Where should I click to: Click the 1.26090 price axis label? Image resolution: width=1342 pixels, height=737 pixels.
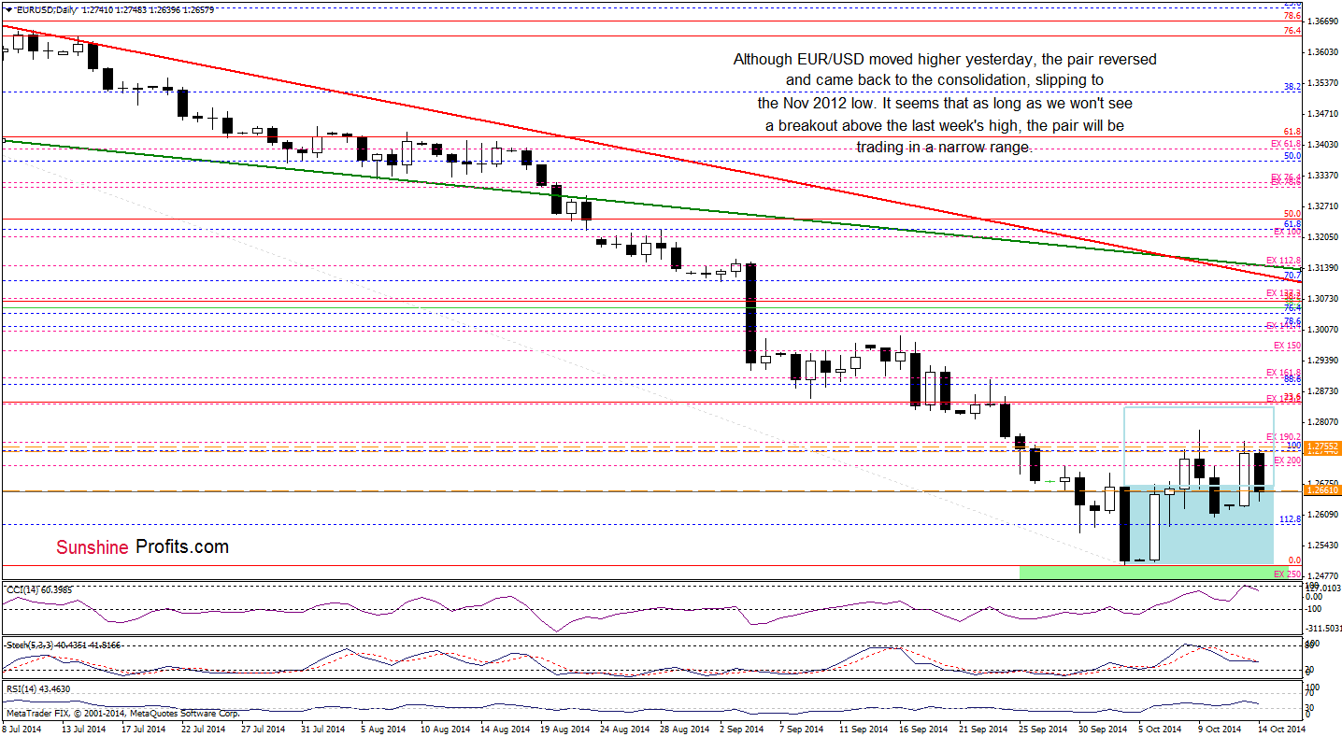tap(1322, 515)
